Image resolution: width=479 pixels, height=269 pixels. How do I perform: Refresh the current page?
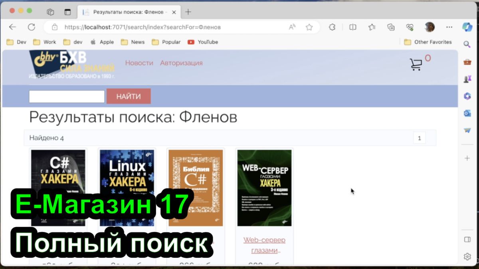(32, 27)
